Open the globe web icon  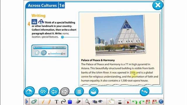pos(161,102)
